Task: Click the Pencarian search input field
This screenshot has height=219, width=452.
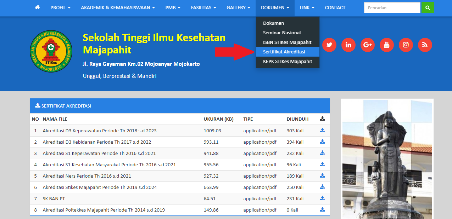Action: coord(392,7)
